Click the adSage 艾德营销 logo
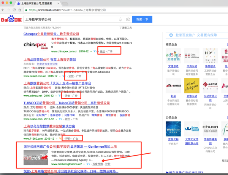 [173, 56]
